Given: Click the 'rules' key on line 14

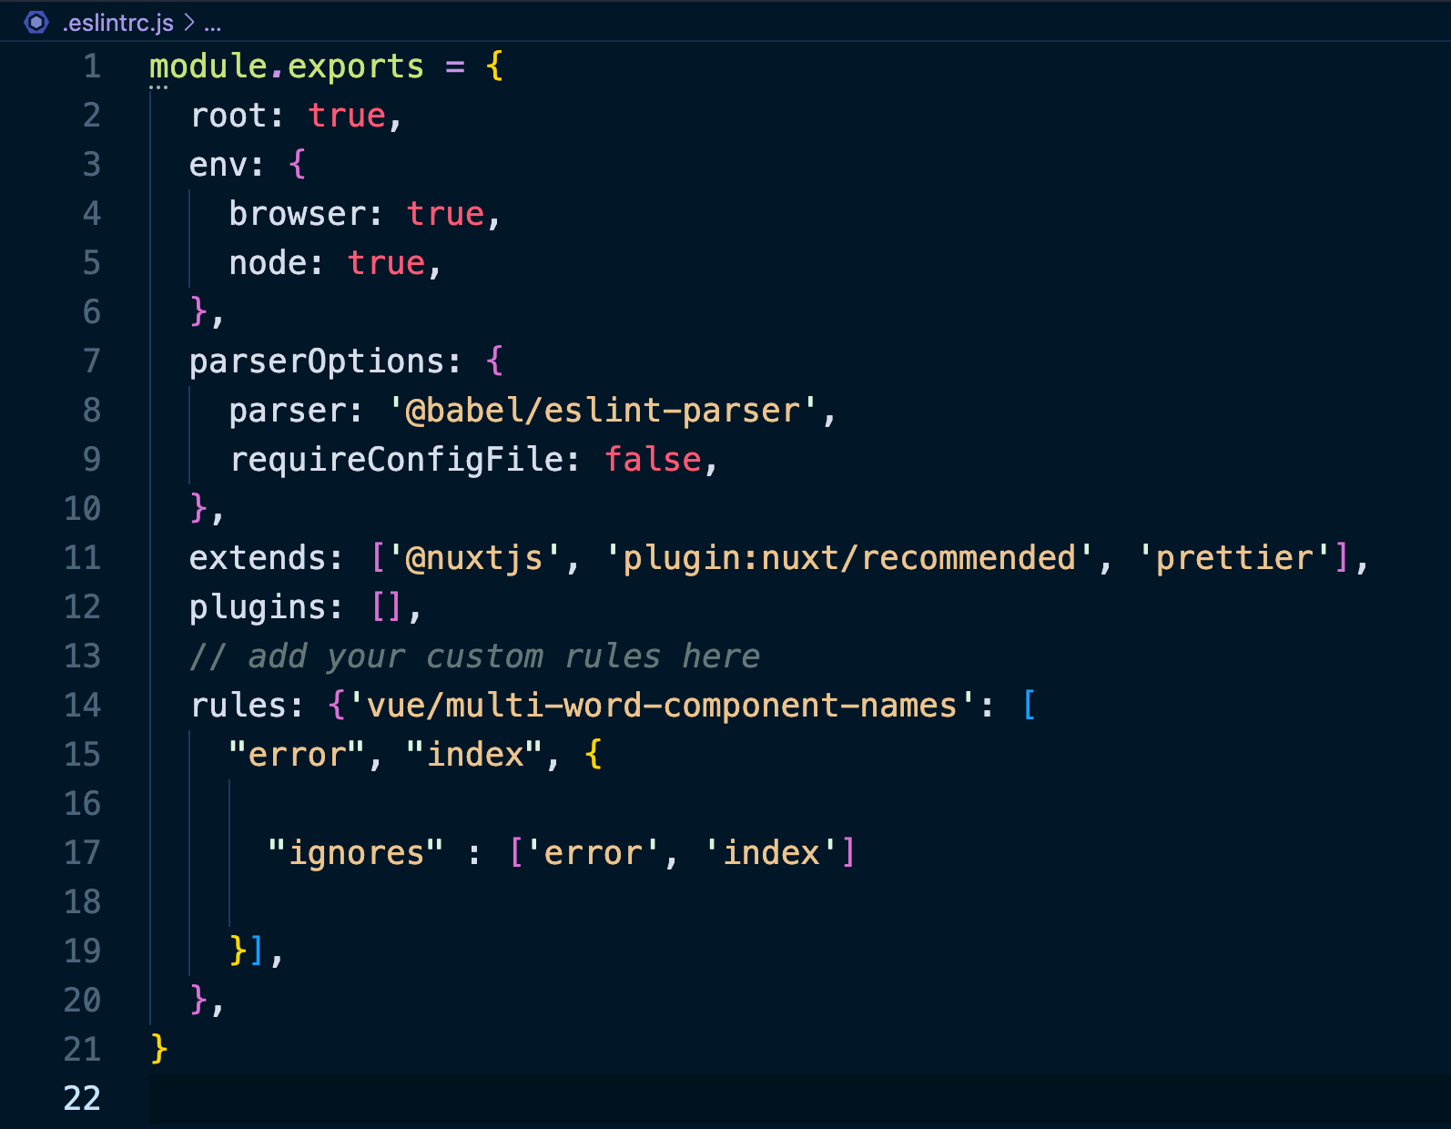Looking at the screenshot, I should [x=238, y=705].
